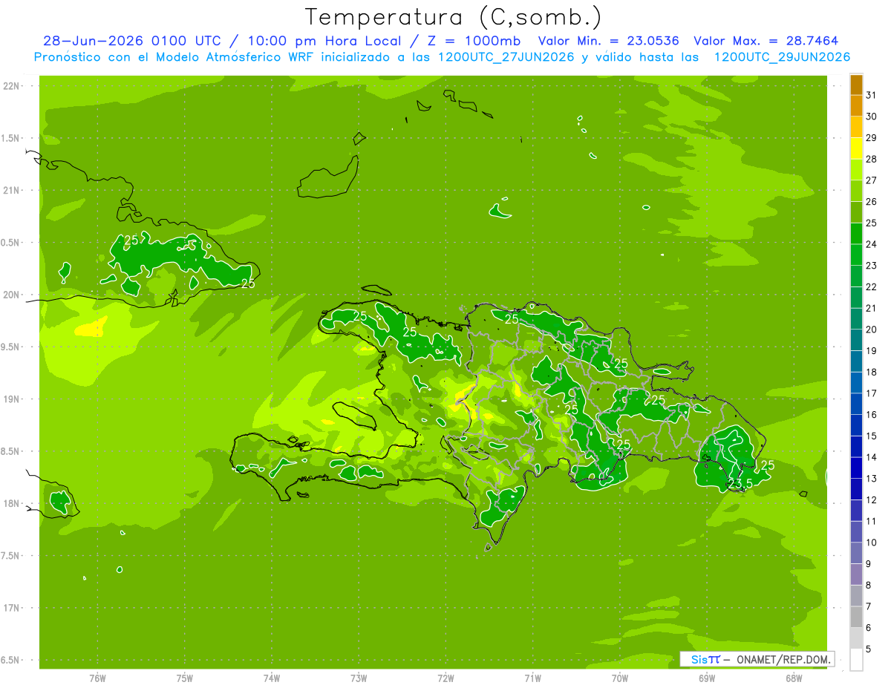Viewport: 891px width, 688px height.
Task: Click the "25" color bar value
Action: (x=871, y=223)
